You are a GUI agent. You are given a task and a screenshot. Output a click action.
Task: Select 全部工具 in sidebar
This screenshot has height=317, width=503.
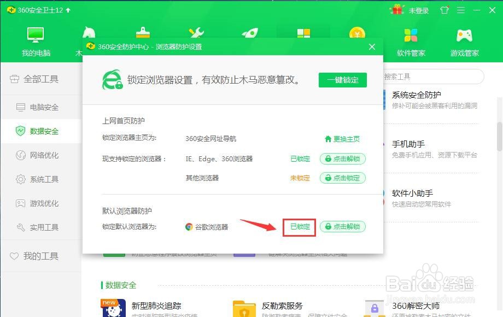point(41,79)
